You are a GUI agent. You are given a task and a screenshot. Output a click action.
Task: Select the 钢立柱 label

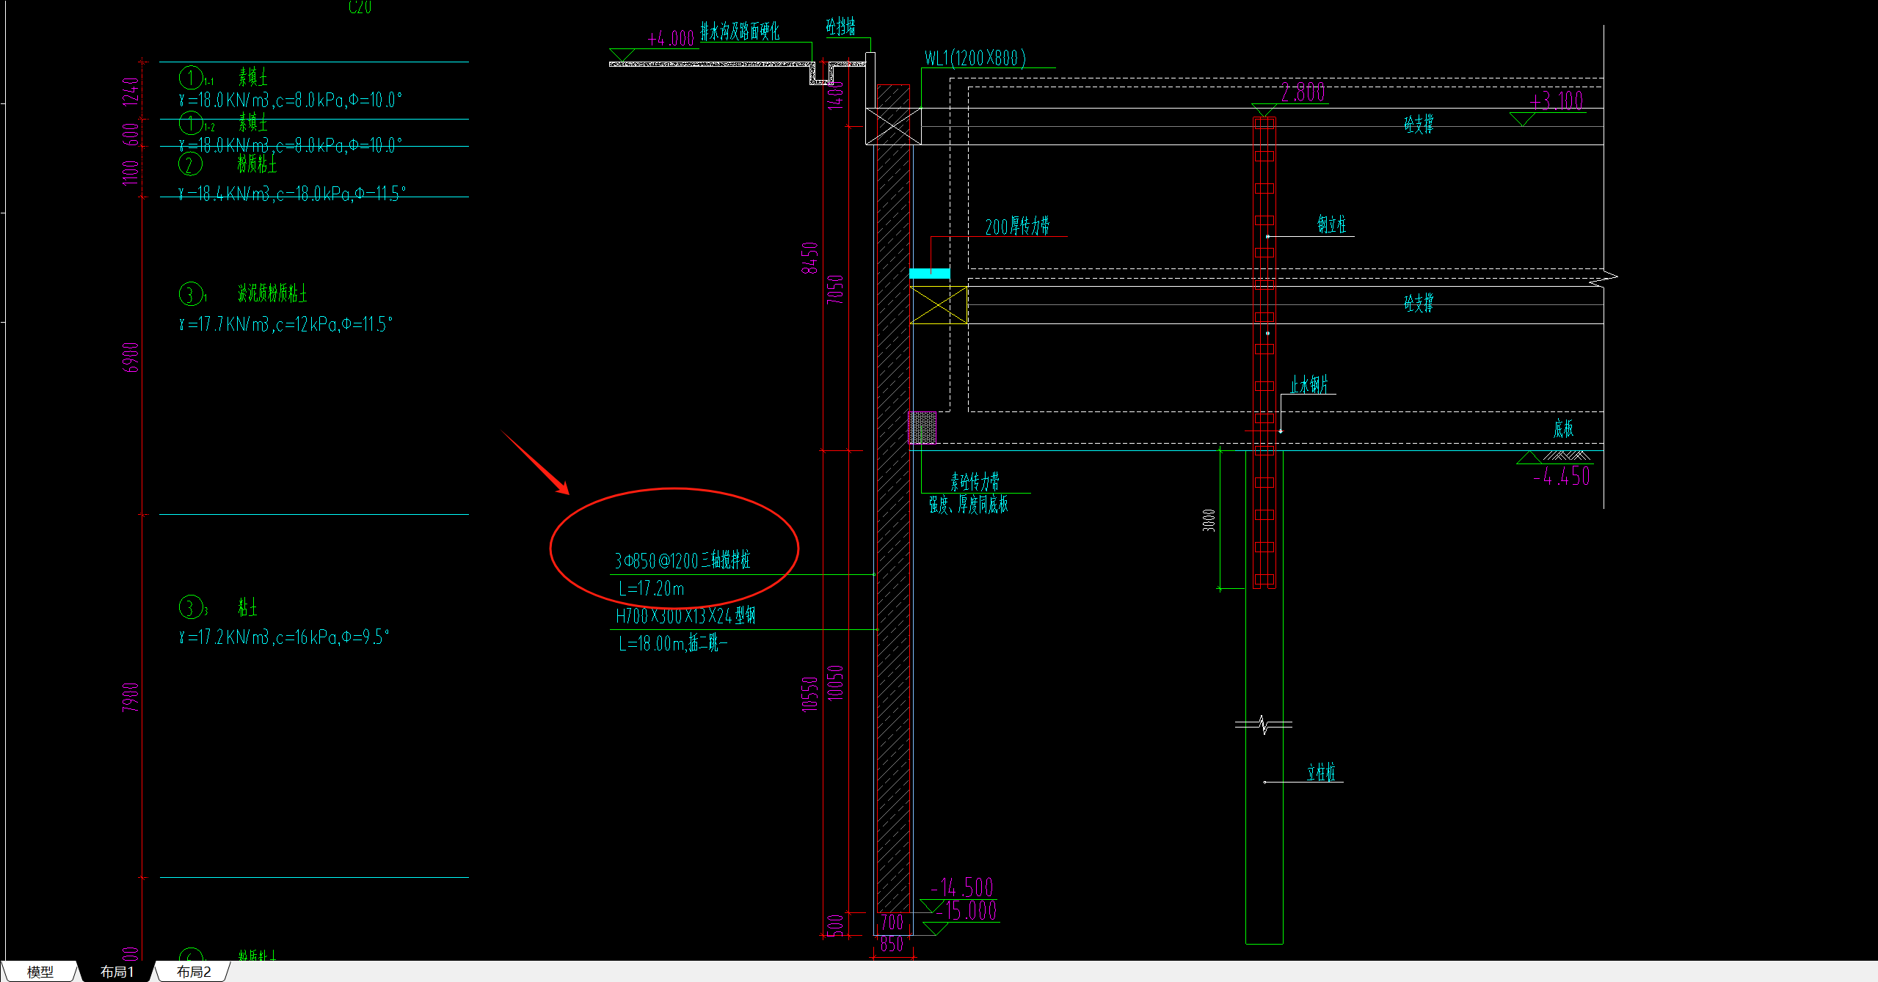[1331, 224]
